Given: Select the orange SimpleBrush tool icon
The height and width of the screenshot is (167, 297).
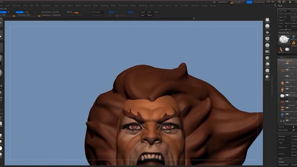Looking at the screenshot, I should point(294,43).
